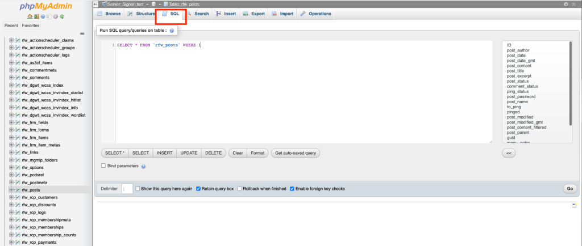Click Get auto-saved query button
The image size is (582, 246).
296,153
